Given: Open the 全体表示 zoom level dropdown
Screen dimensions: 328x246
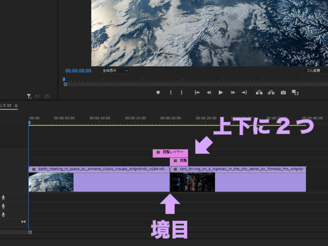Looking at the screenshot, I should click(x=115, y=70).
